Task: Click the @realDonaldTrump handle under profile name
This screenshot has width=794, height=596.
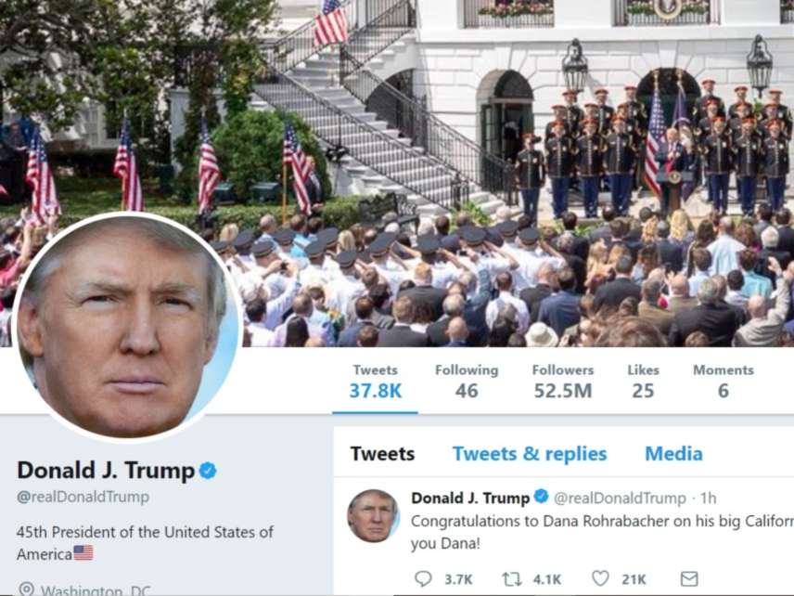Action: (x=83, y=497)
